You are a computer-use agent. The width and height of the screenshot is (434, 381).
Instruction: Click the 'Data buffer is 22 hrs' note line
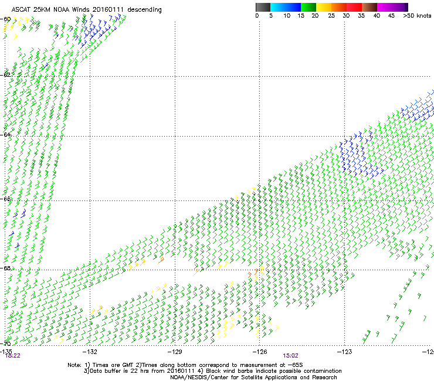tap(212, 371)
